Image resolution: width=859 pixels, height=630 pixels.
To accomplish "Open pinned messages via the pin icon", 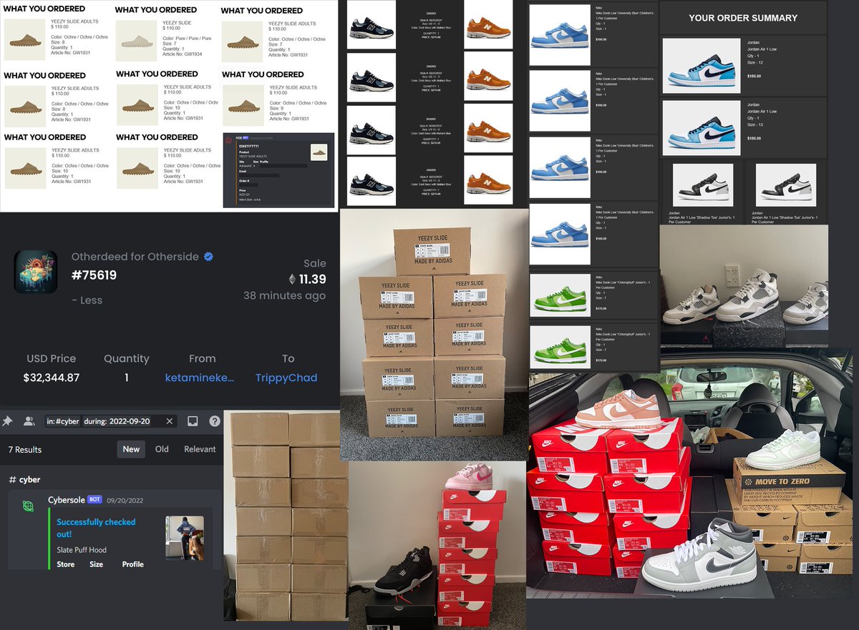I will 7,421.
